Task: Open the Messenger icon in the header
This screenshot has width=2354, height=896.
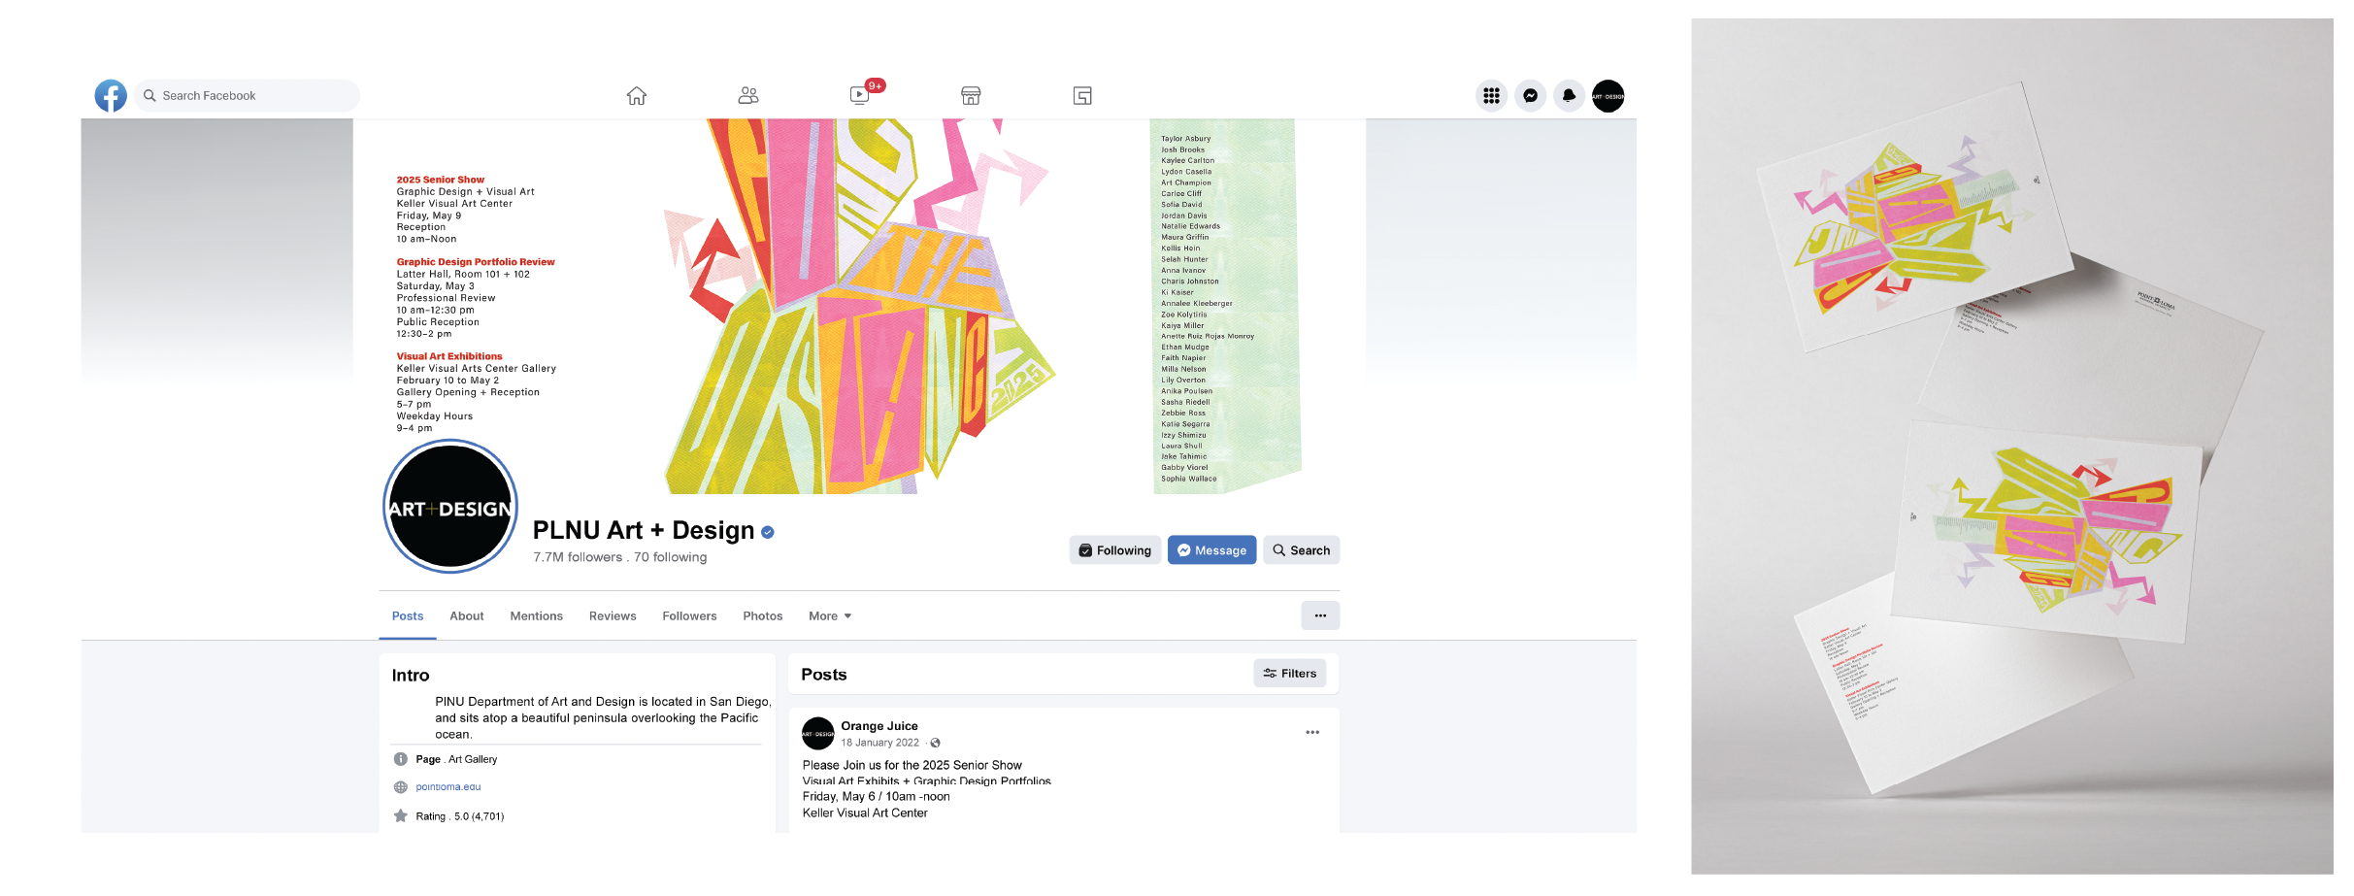Action: pyautogui.click(x=1530, y=95)
